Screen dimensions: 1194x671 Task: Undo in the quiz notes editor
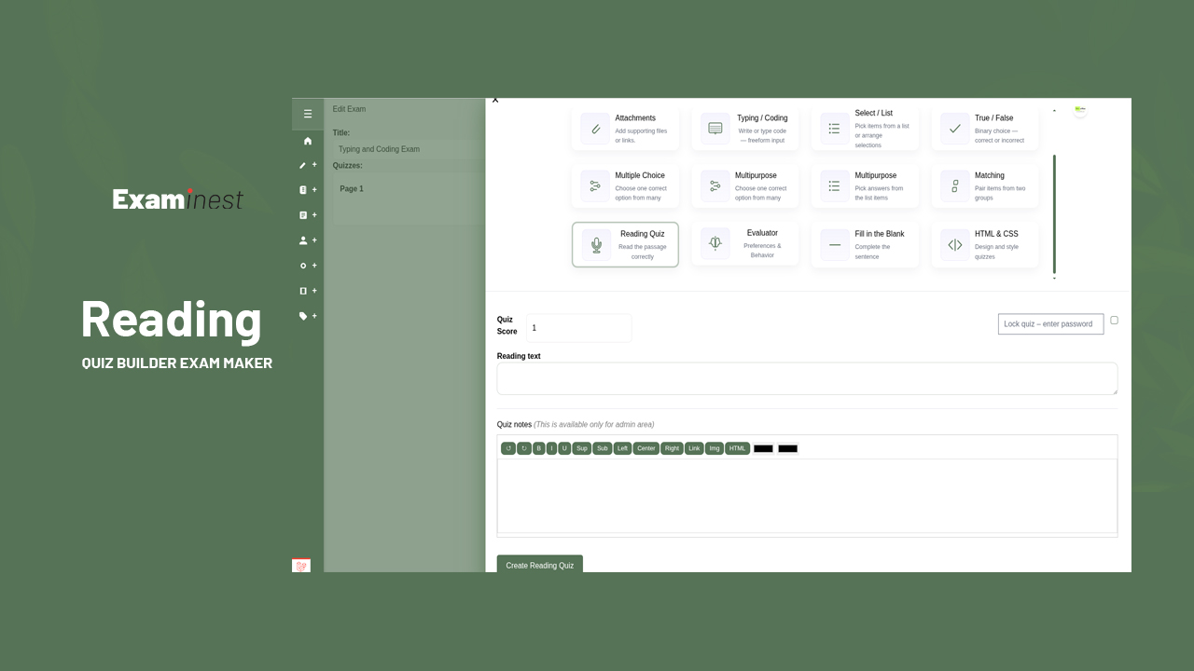[x=508, y=448]
